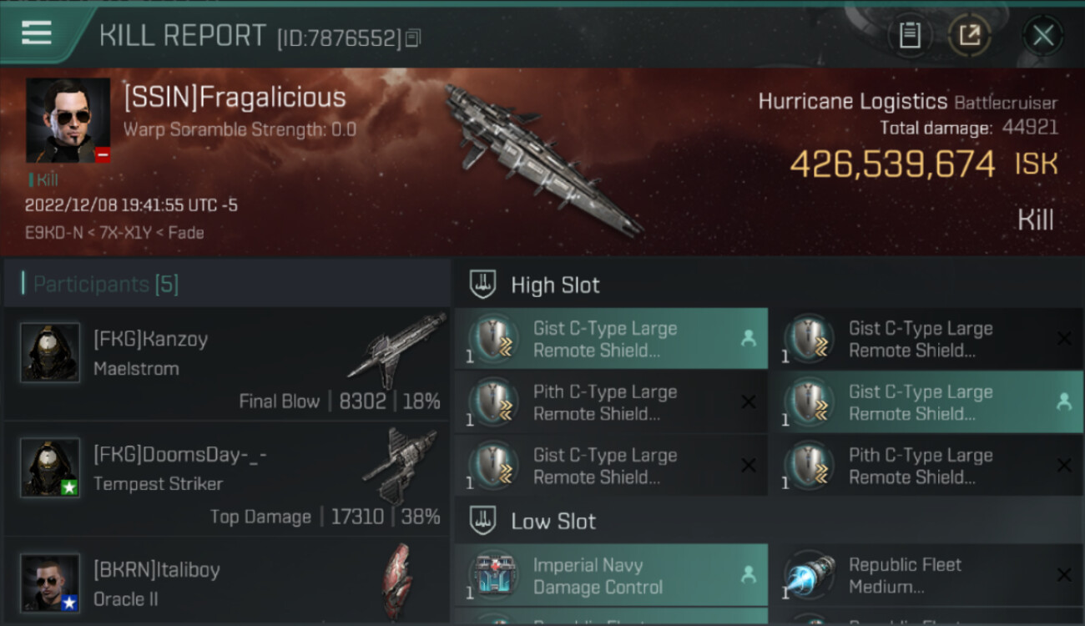The image size is (1085, 626).
Task: Click the share export icon
Action: 969,35
